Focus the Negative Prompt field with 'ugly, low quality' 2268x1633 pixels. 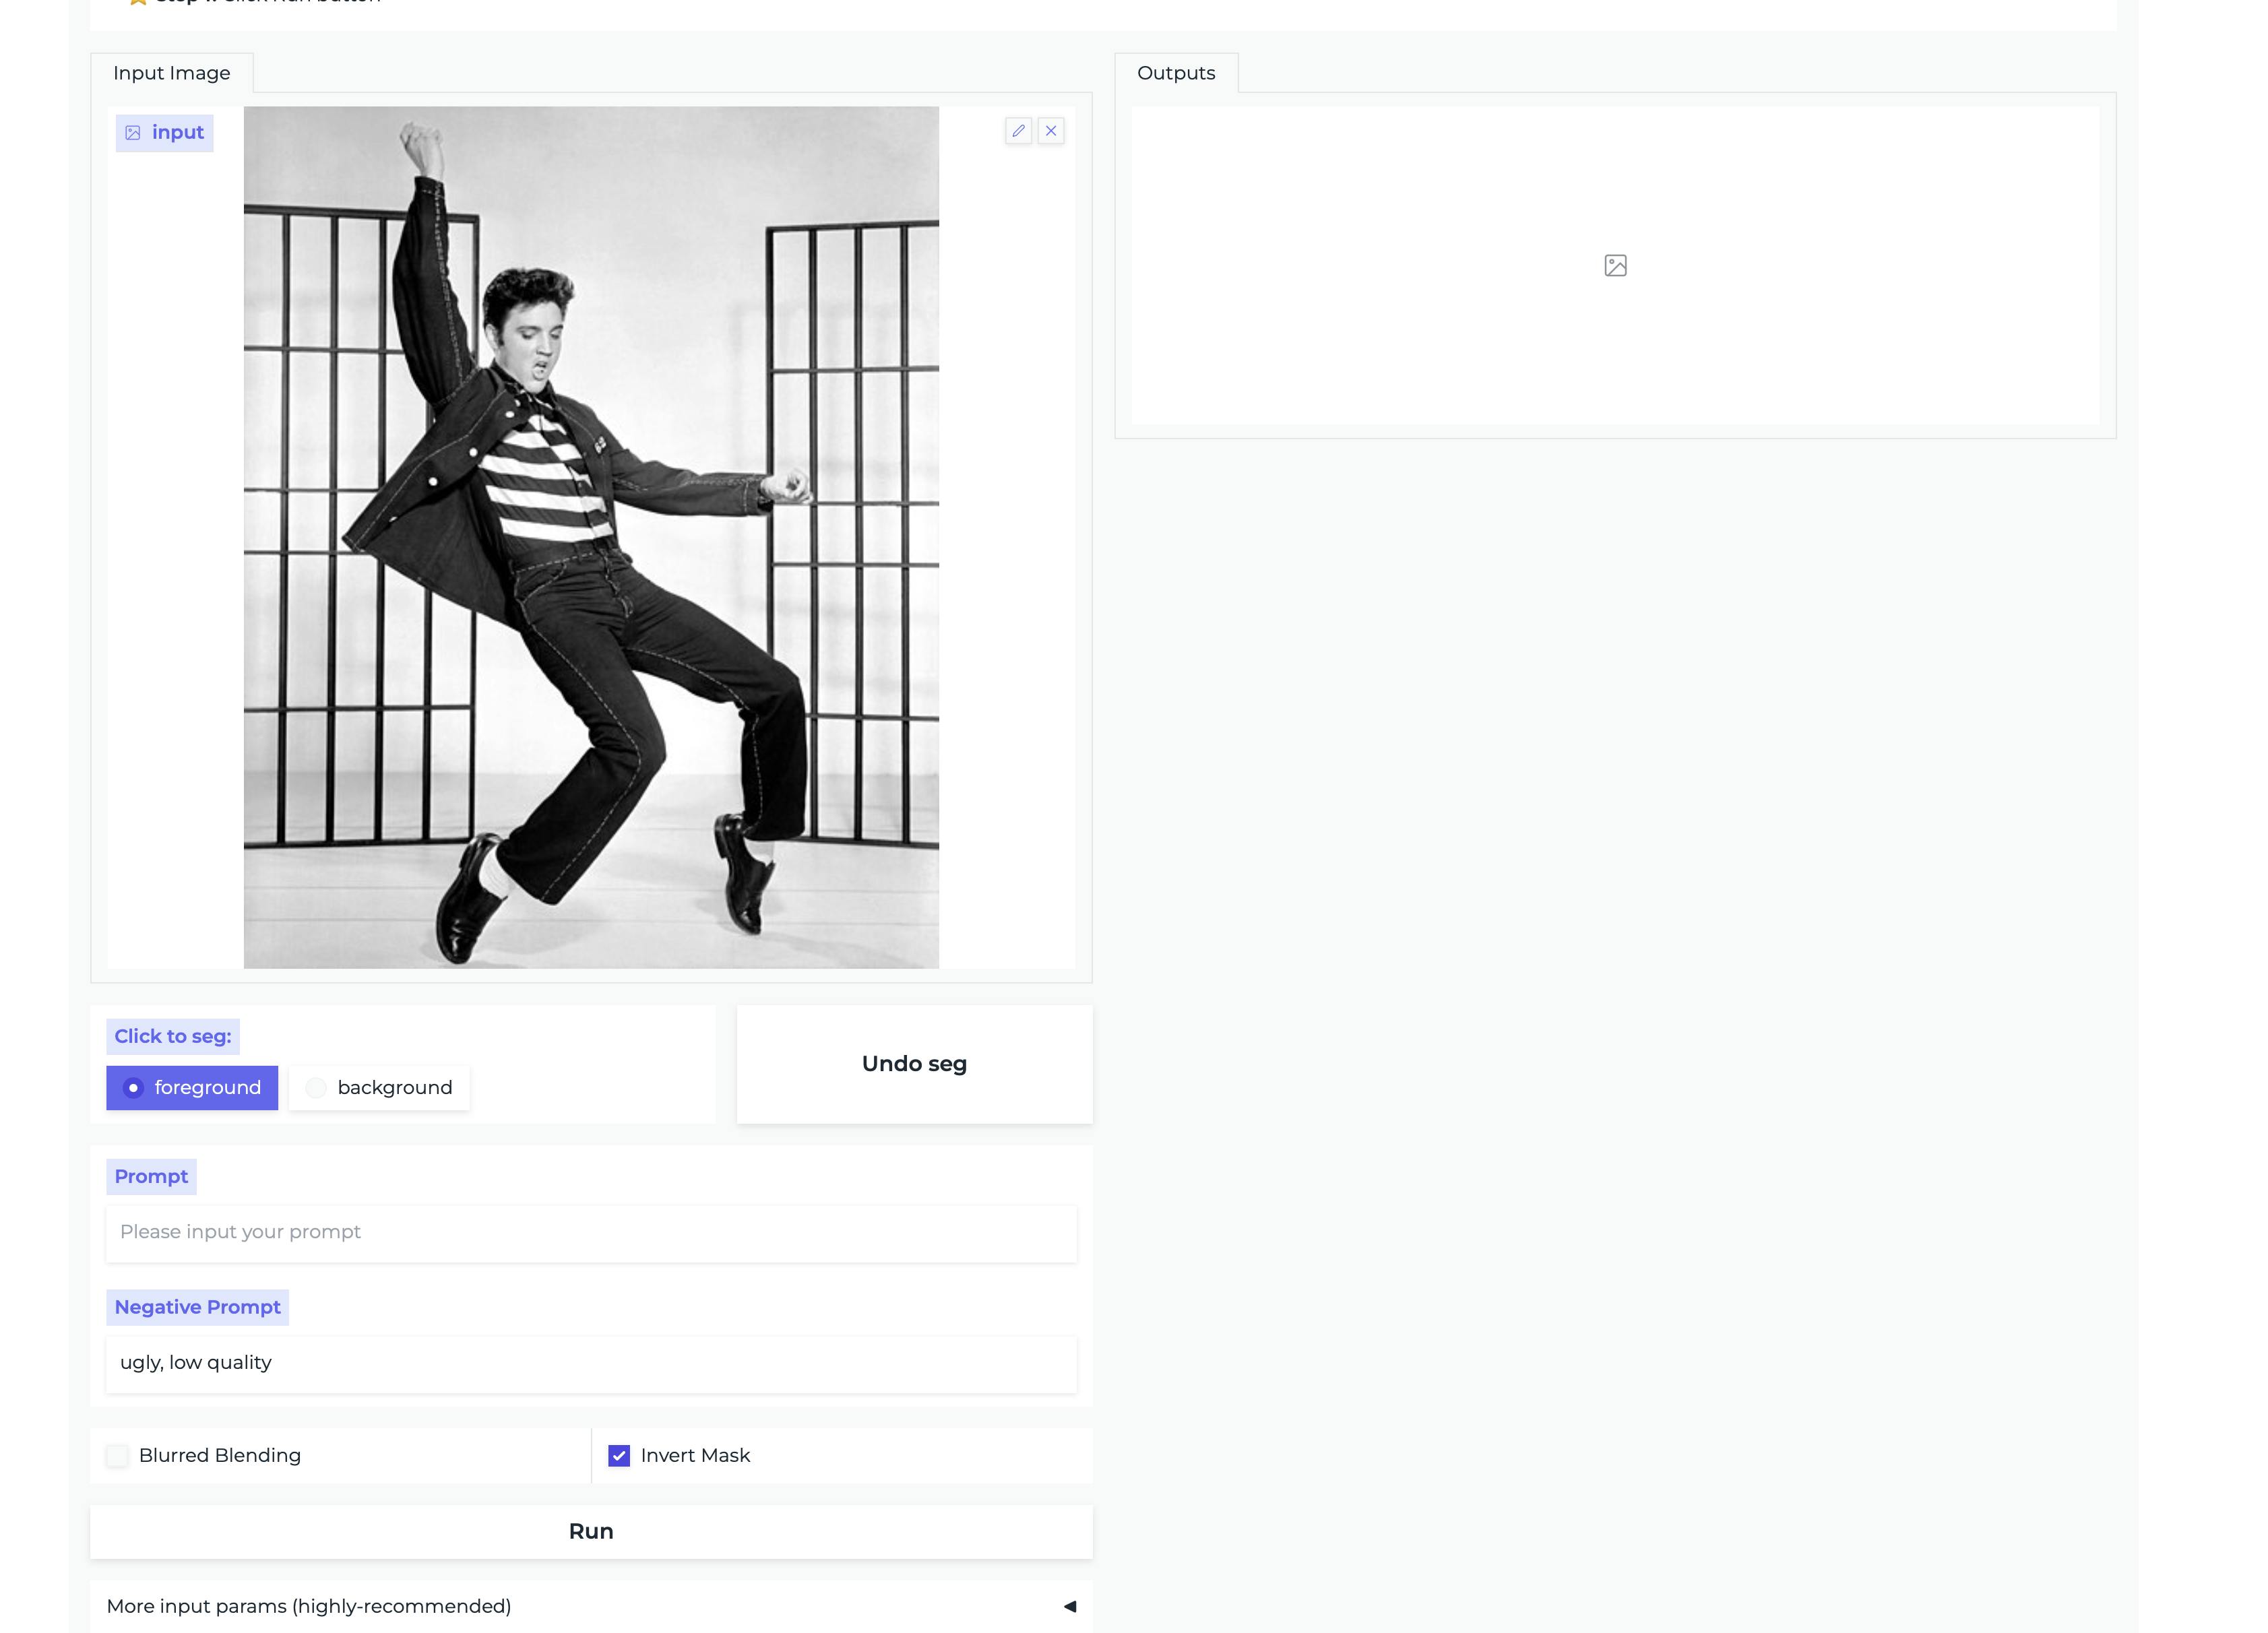tap(591, 1364)
